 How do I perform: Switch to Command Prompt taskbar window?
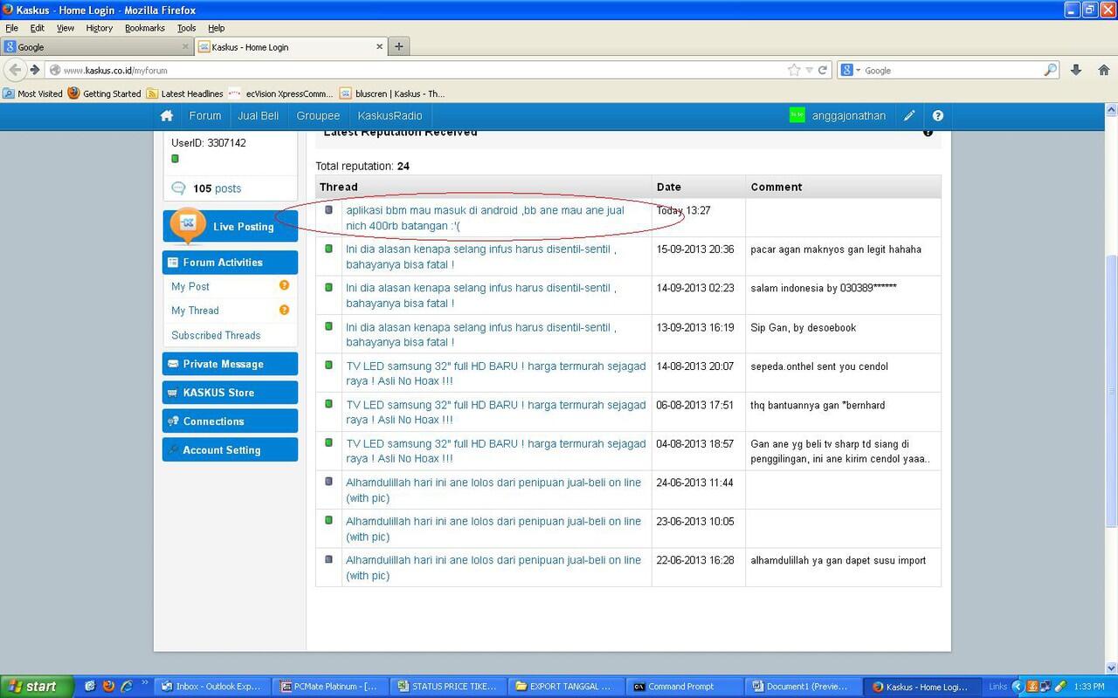tap(686, 687)
